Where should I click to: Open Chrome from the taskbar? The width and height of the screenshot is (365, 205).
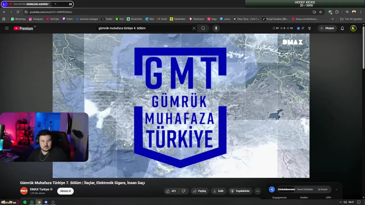39,202
